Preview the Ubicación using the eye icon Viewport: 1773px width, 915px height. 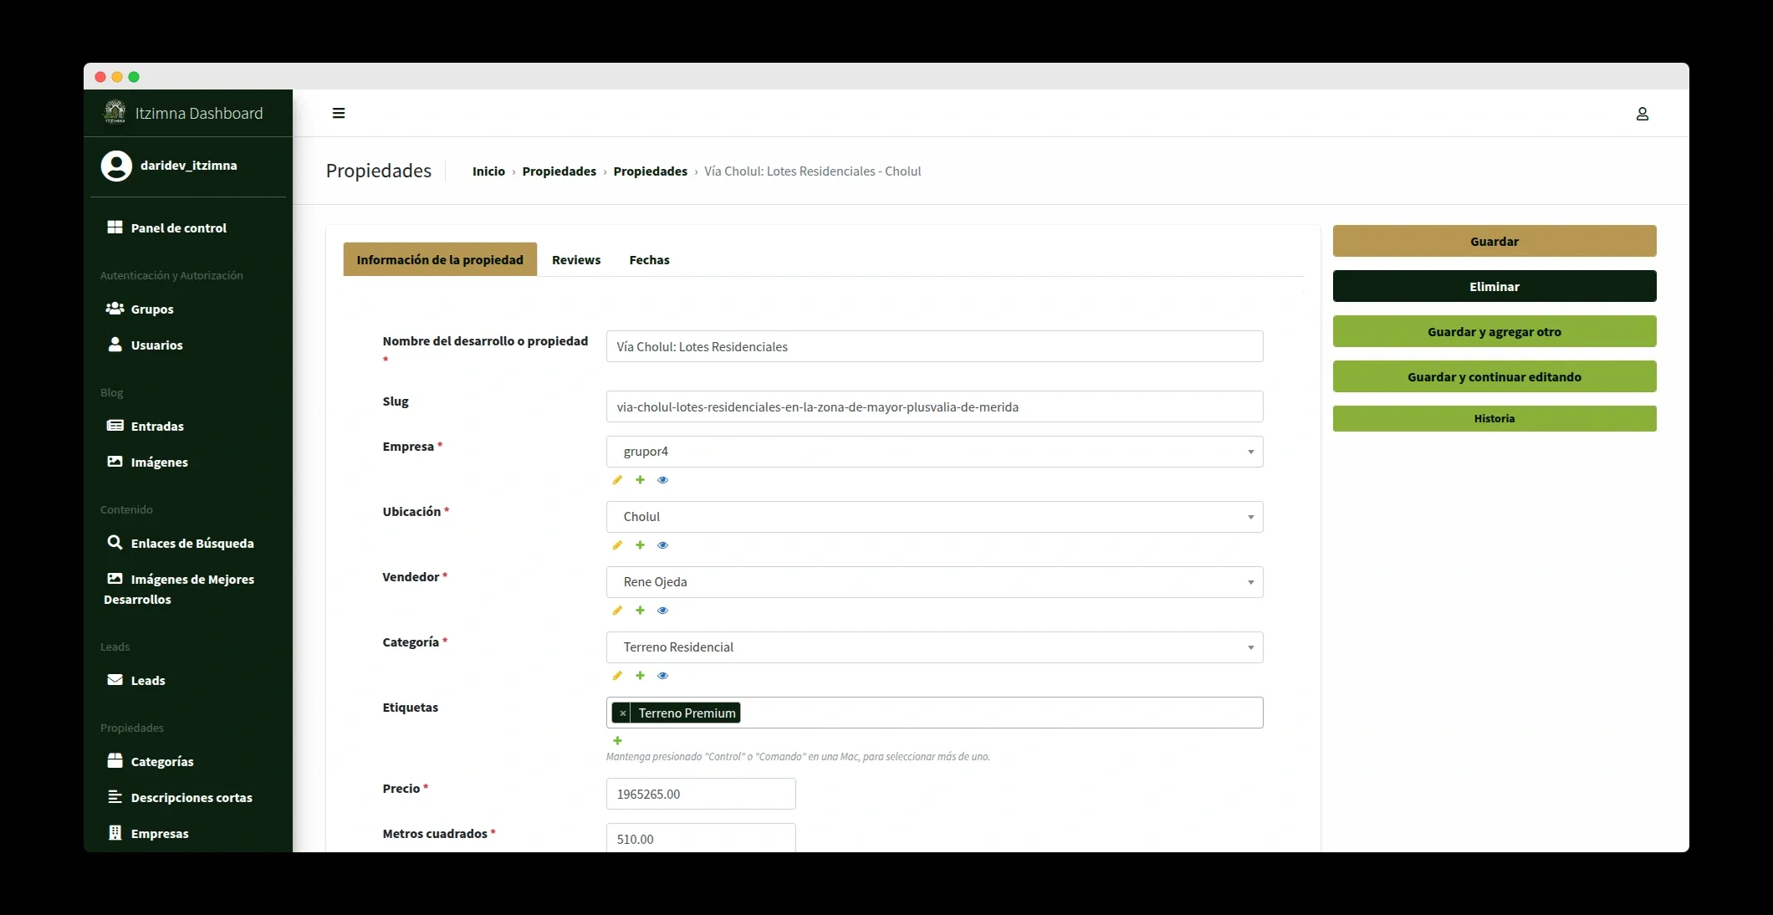pos(662,544)
